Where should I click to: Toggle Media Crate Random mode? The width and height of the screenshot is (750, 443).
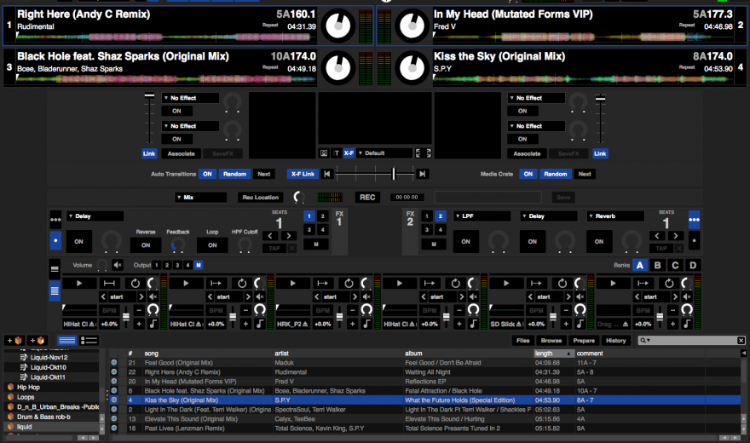coord(556,174)
